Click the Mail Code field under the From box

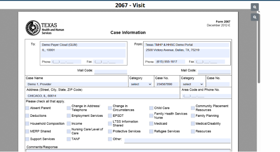214,72
